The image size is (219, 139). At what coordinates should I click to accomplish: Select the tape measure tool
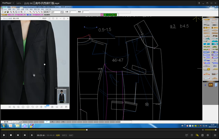(x=206, y=69)
